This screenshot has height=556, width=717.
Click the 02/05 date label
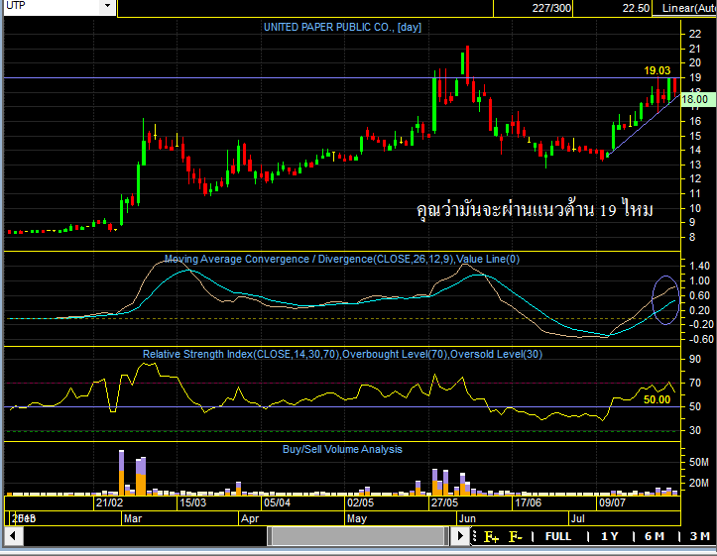point(360,503)
